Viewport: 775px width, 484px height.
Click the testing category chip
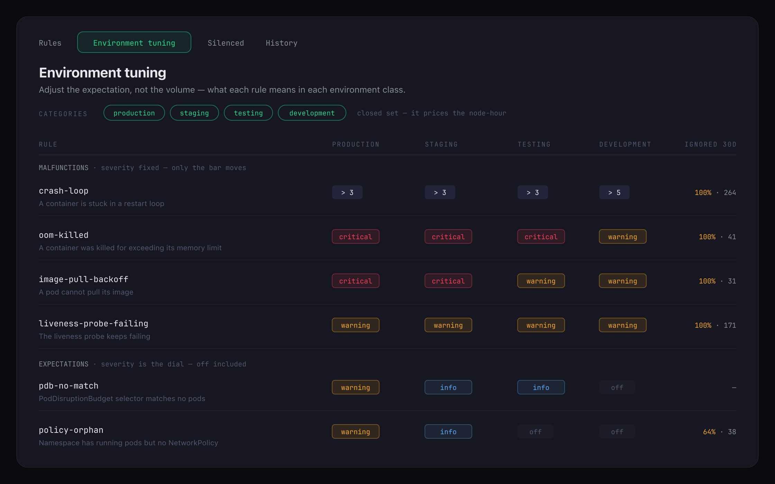pyautogui.click(x=248, y=113)
